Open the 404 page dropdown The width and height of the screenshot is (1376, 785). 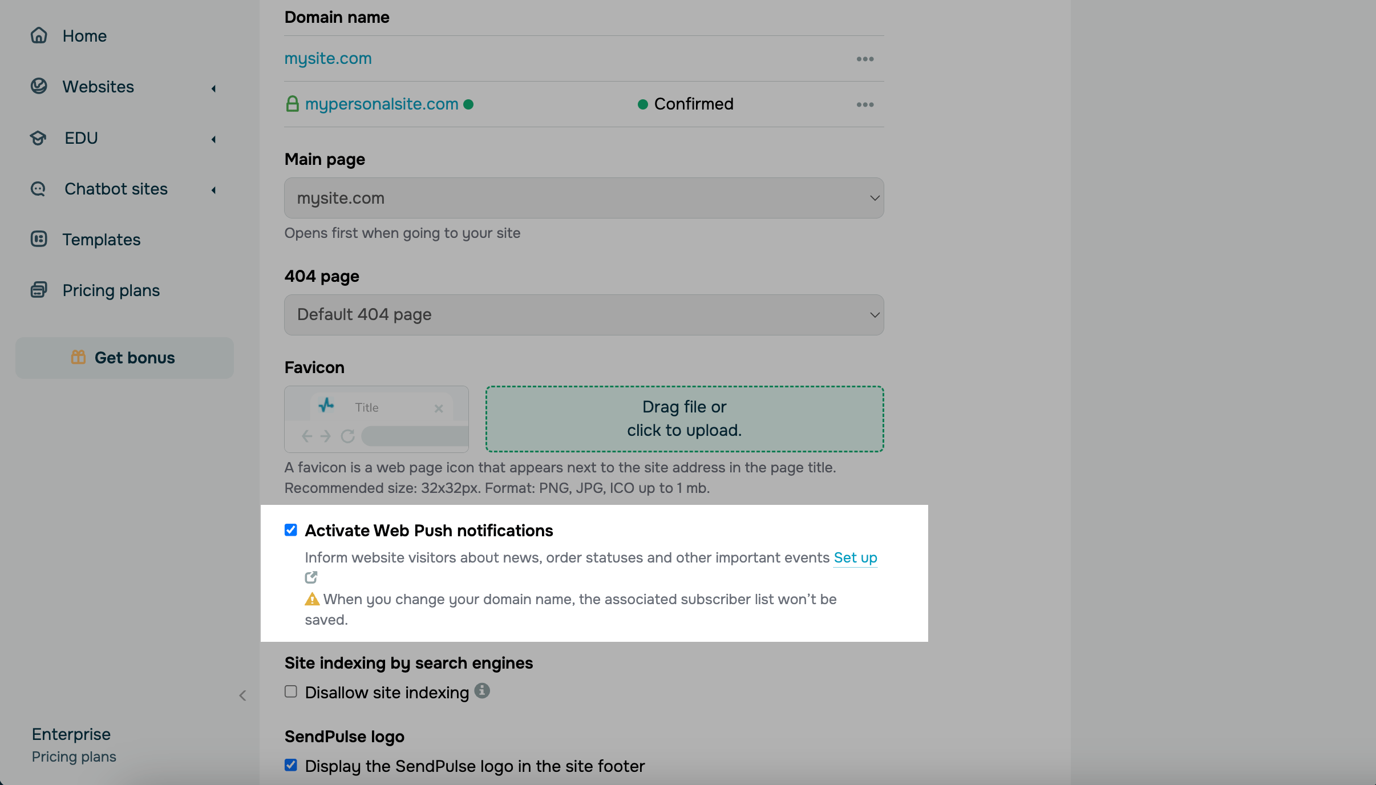pos(584,315)
